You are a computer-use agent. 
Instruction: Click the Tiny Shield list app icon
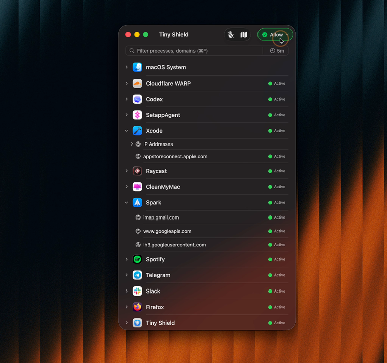pos(137,323)
